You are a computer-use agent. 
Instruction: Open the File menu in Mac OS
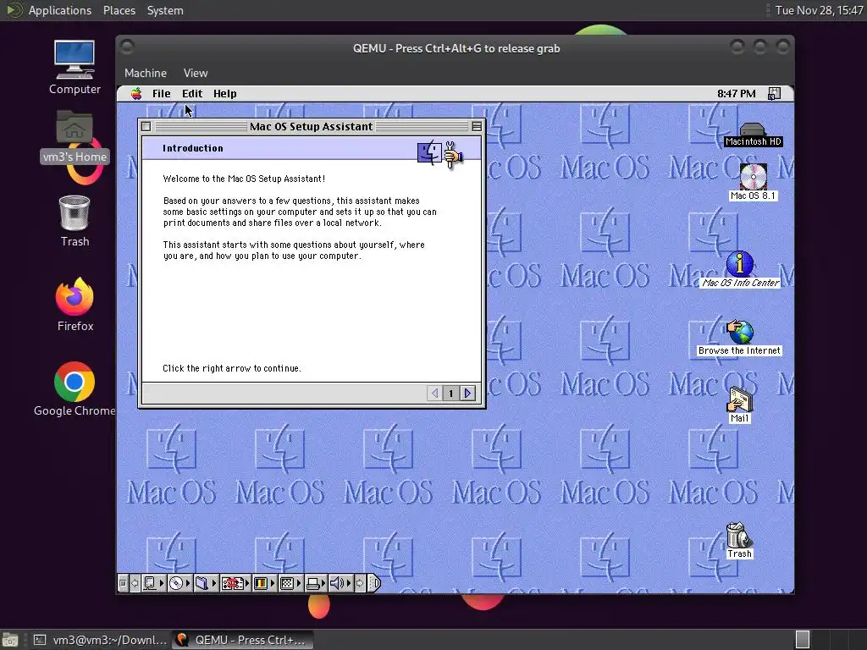pyautogui.click(x=162, y=94)
